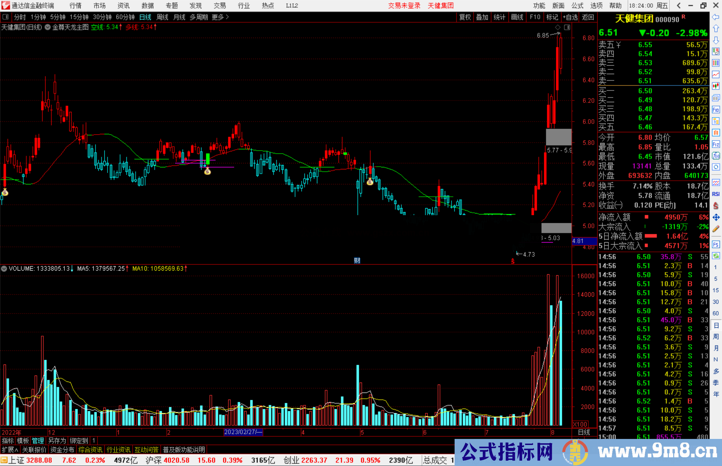
Task: Click the X100 volume scale box
Action: pos(581,424)
